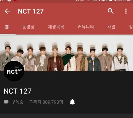Screen dimensions: 133x118
Task: Tap the group photo channel banner
Action: click(66, 53)
